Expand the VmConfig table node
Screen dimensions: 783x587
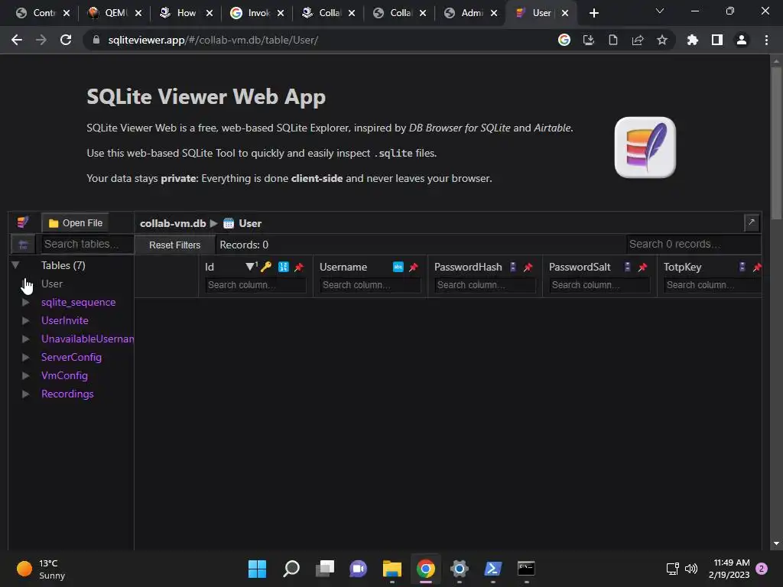(25, 375)
